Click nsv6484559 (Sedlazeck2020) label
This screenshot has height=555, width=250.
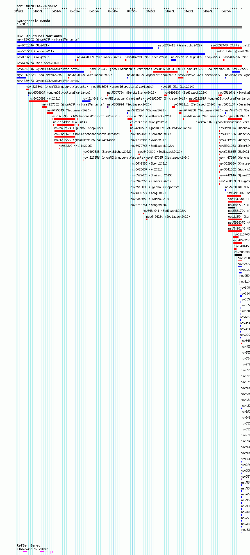(x=147, y=57)
